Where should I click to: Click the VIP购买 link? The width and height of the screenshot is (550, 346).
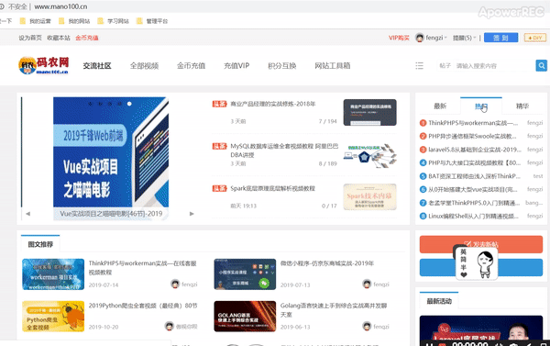tap(399, 38)
